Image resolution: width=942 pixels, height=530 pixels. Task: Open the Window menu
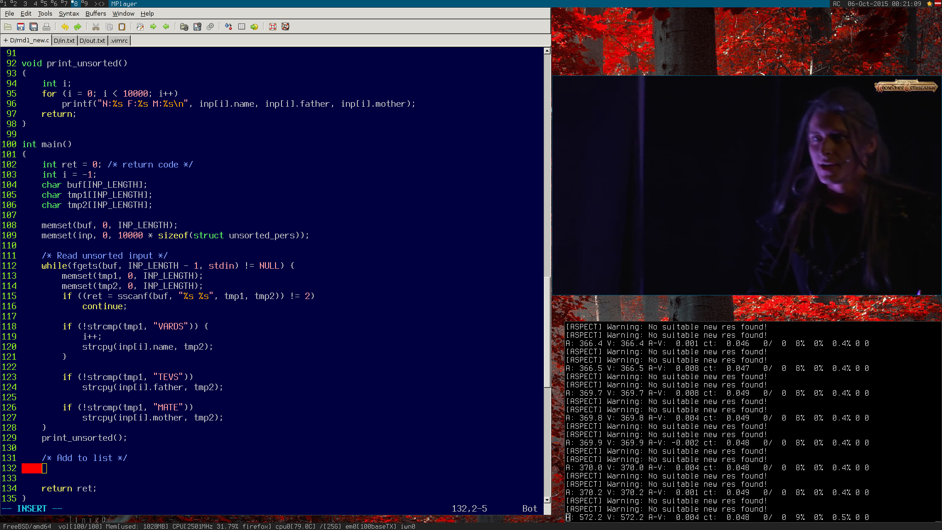(123, 13)
